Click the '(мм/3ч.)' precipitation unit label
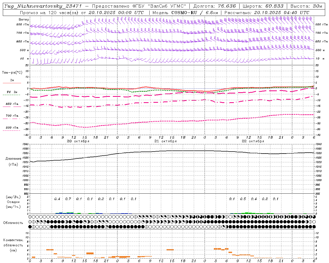The image size is (329, 263). tap(13, 197)
